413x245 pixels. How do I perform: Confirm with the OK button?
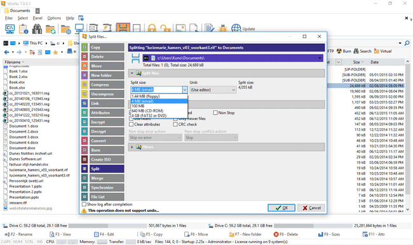[x=281, y=208]
